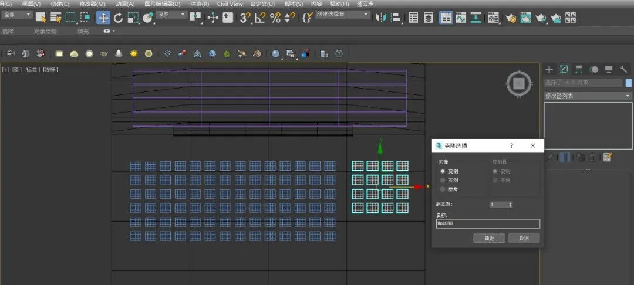Open the 创建(C) menu
634x285 pixels.
(60, 4)
